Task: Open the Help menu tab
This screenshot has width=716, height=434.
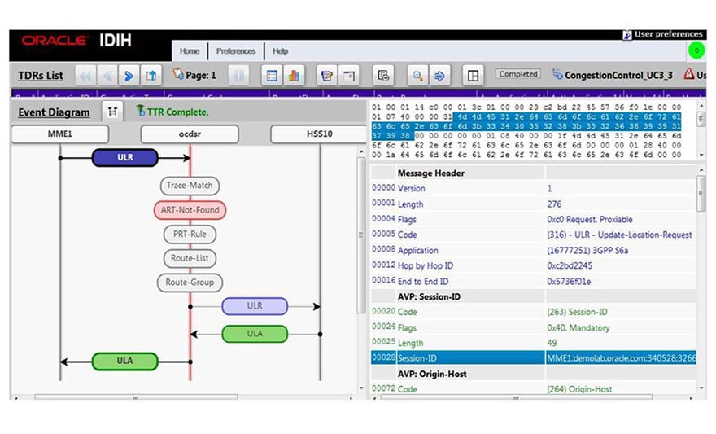Action: tap(281, 51)
